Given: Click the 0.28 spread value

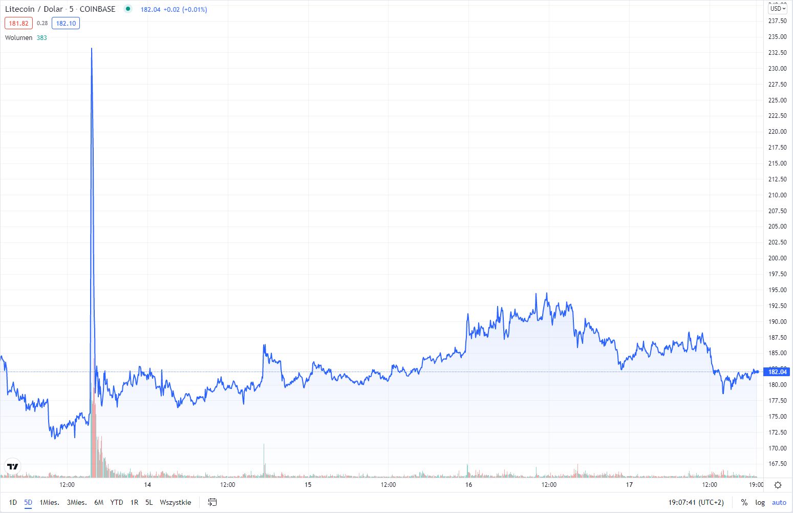Looking at the screenshot, I should point(42,23).
